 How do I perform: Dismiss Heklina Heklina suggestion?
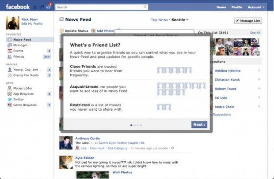tap(259, 71)
